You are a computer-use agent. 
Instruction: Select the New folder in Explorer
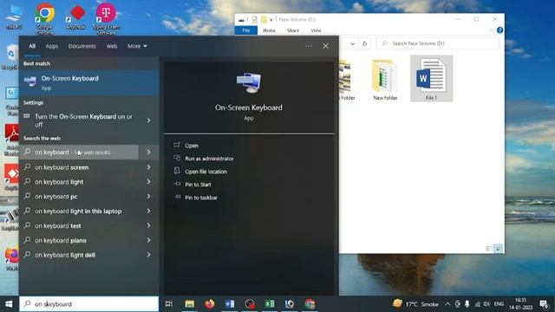click(x=385, y=80)
